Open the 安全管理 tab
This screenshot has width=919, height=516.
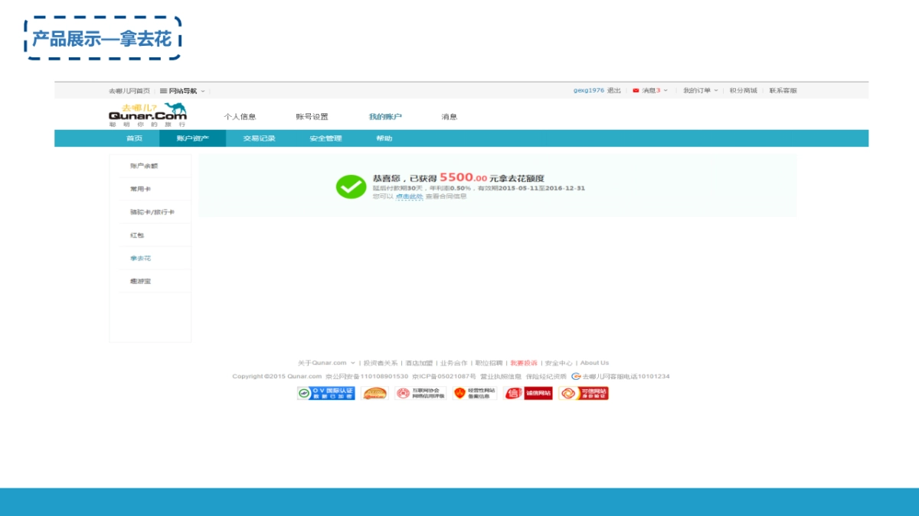325,138
